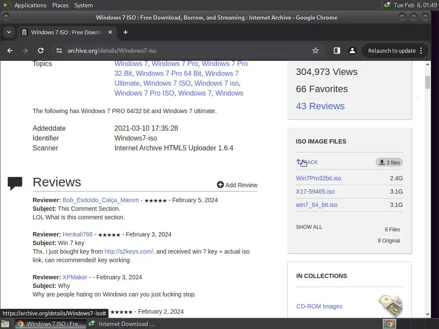Image resolution: width=439 pixels, height=329 pixels.
Task: Click the address bar URL field
Action: pyautogui.click(x=185, y=51)
